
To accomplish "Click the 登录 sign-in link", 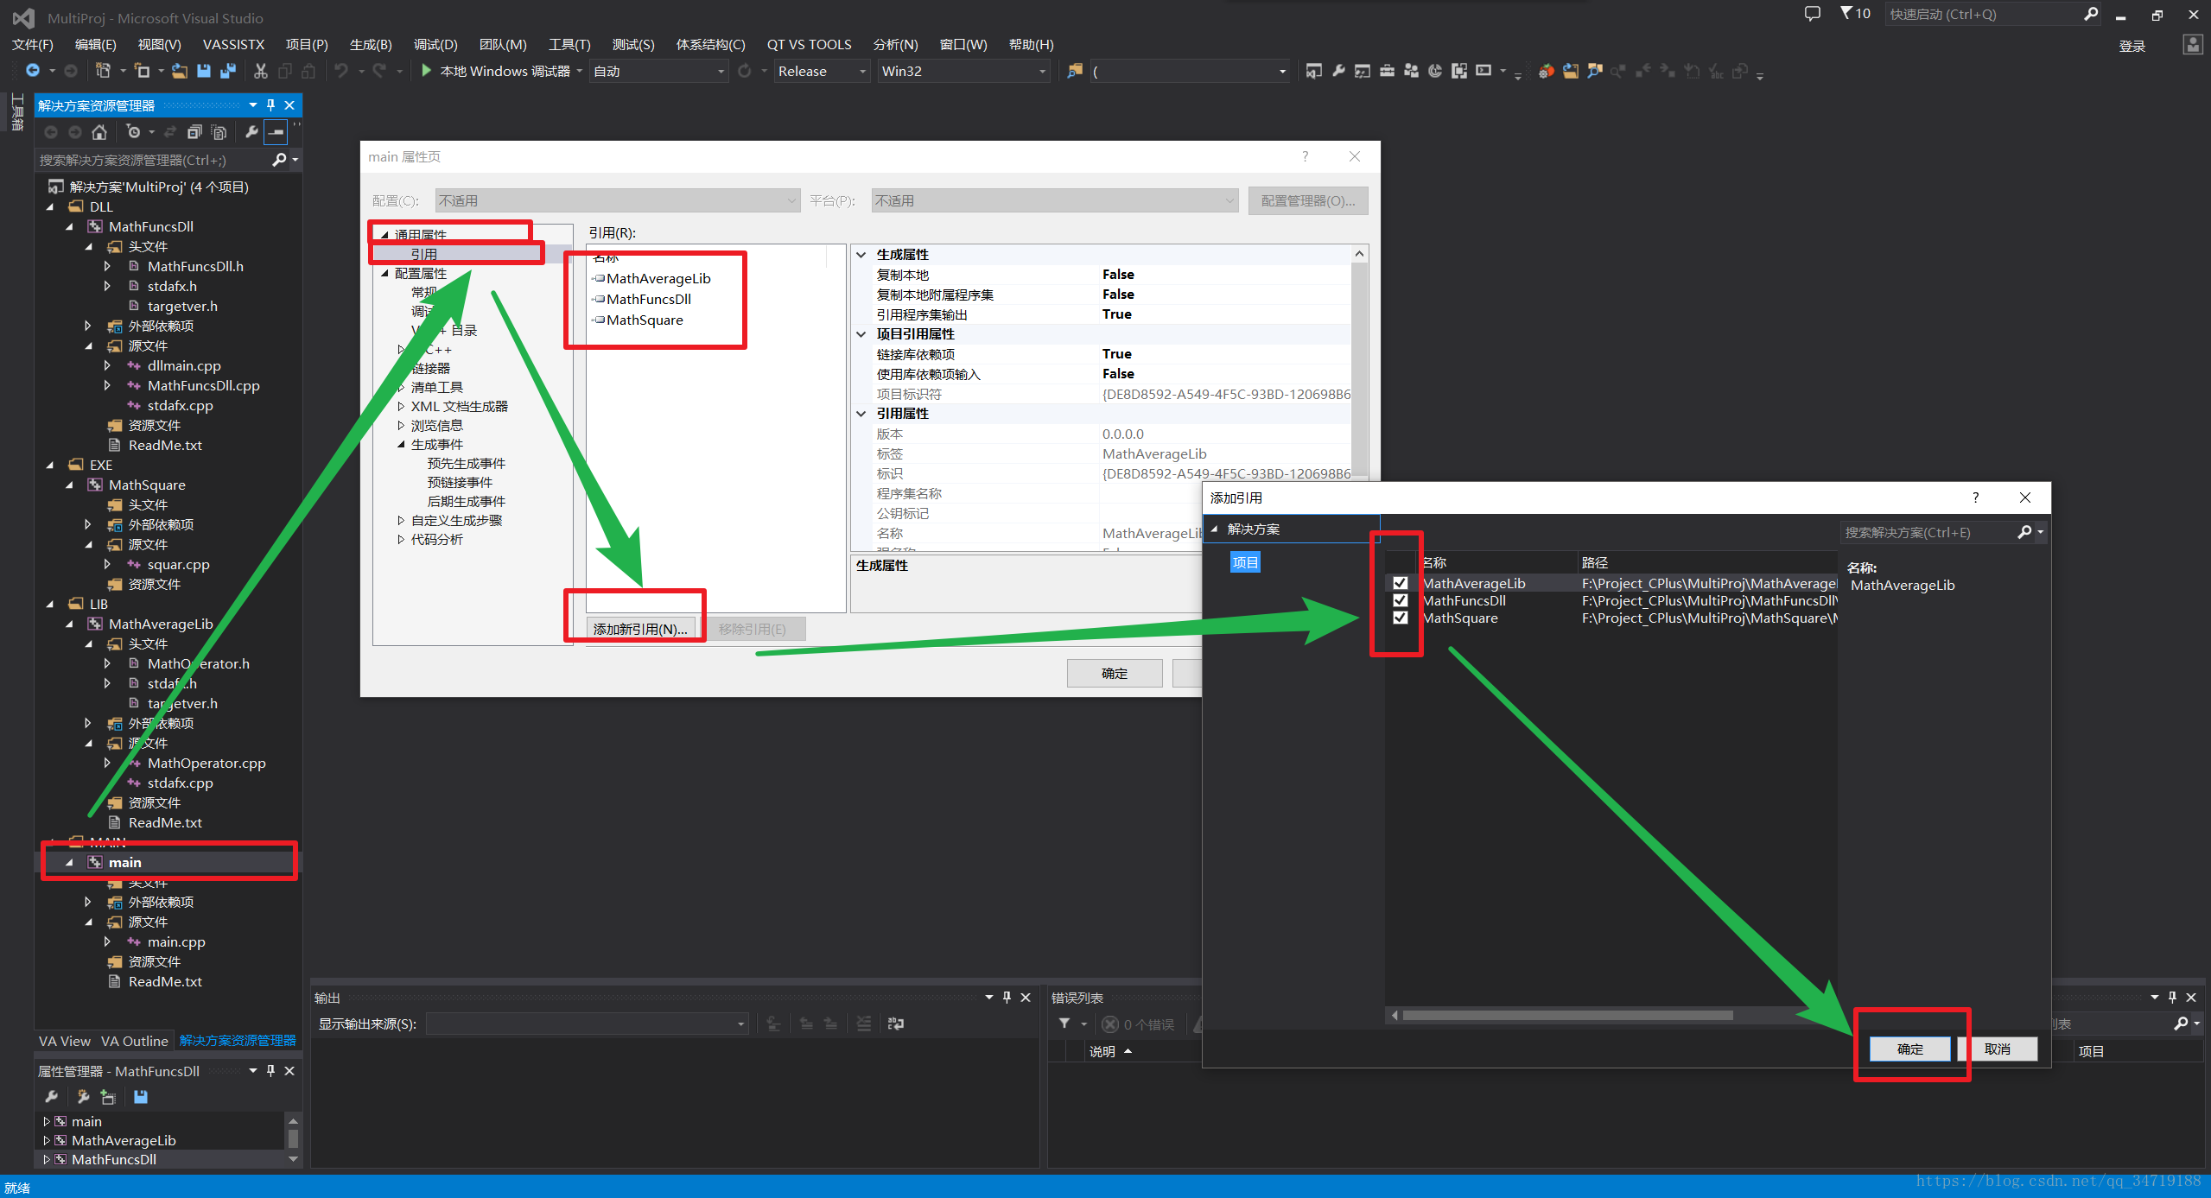I will point(2132,46).
